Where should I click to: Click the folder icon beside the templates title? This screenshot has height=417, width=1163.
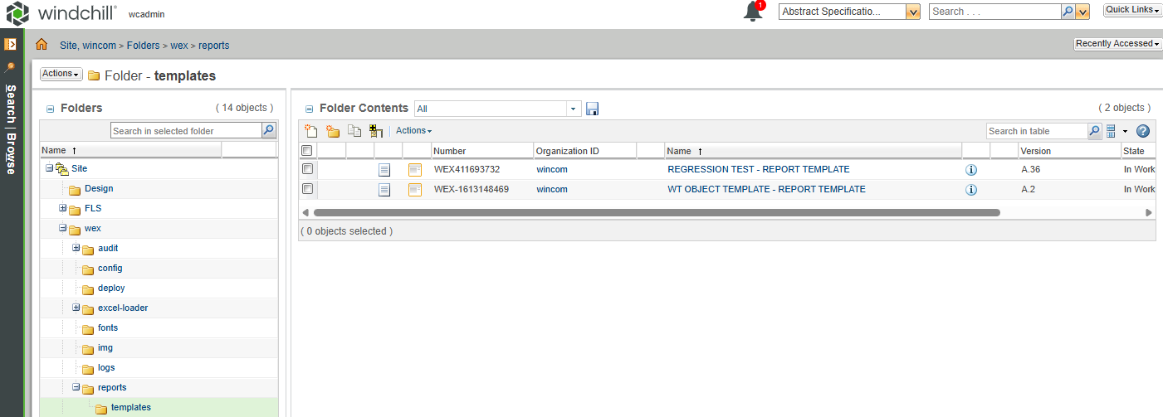(94, 76)
